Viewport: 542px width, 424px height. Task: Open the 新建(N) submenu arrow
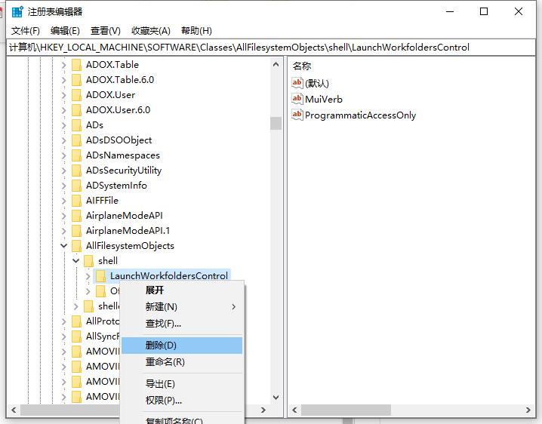(x=234, y=307)
